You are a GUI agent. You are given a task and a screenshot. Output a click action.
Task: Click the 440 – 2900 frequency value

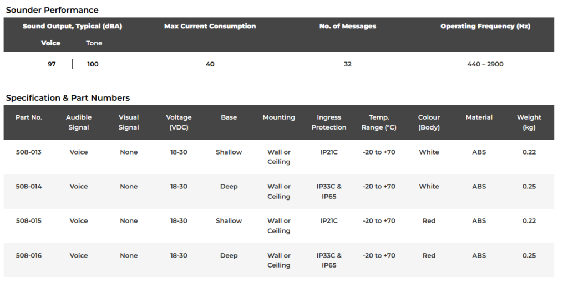pos(485,64)
